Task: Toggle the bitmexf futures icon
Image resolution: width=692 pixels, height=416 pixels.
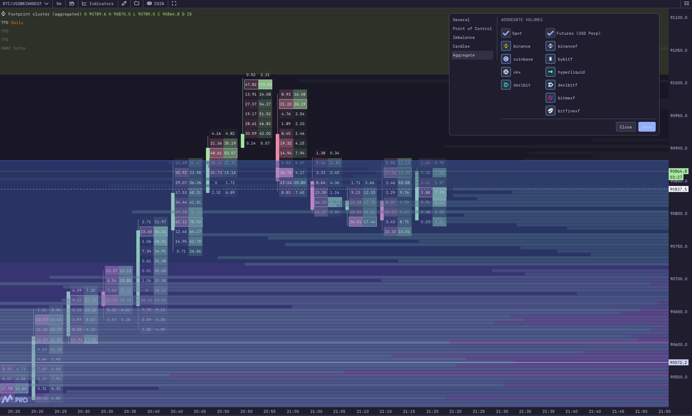Action: tap(551, 98)
